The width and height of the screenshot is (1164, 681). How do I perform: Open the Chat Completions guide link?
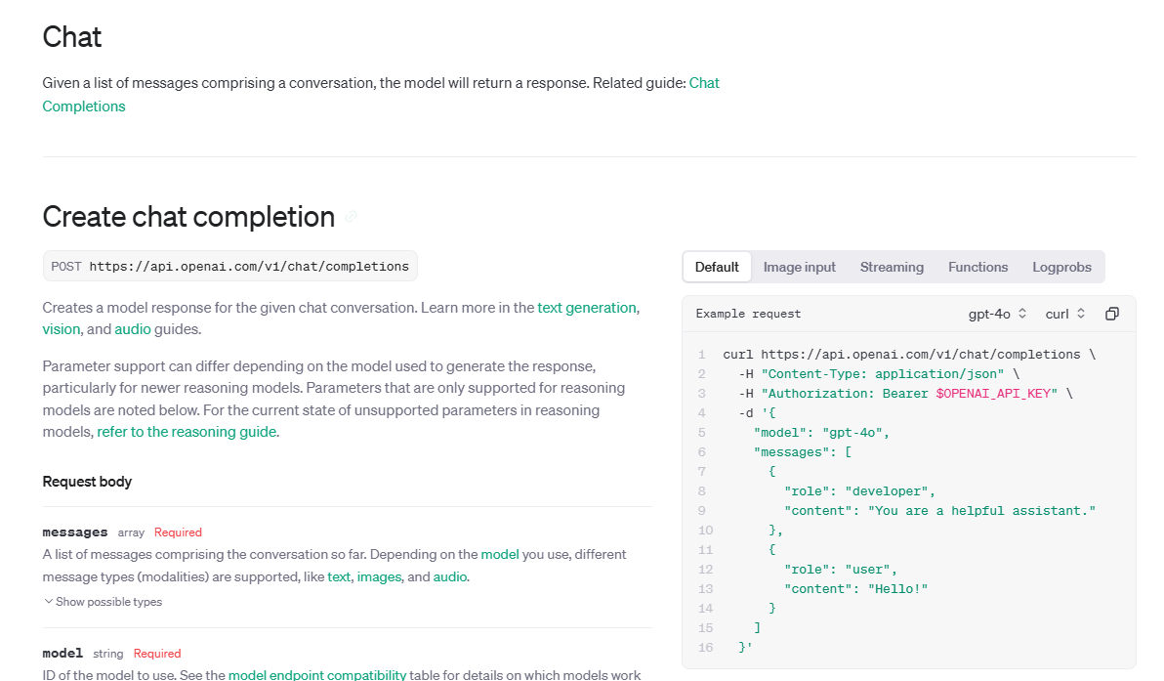tap(84, 106)
